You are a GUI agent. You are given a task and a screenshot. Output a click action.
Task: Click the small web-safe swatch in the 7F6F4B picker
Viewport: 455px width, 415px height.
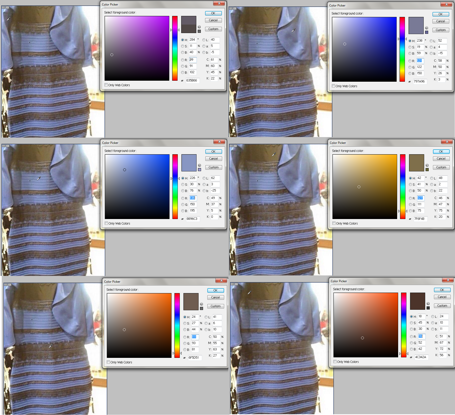(427, 170)
